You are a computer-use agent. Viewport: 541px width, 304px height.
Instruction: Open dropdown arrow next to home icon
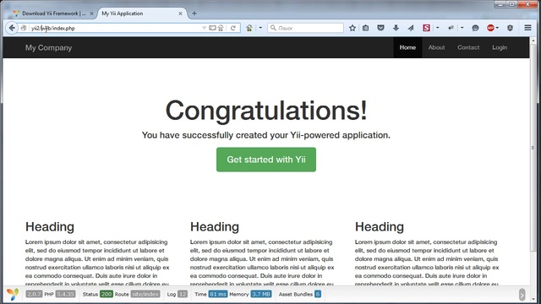260,28
